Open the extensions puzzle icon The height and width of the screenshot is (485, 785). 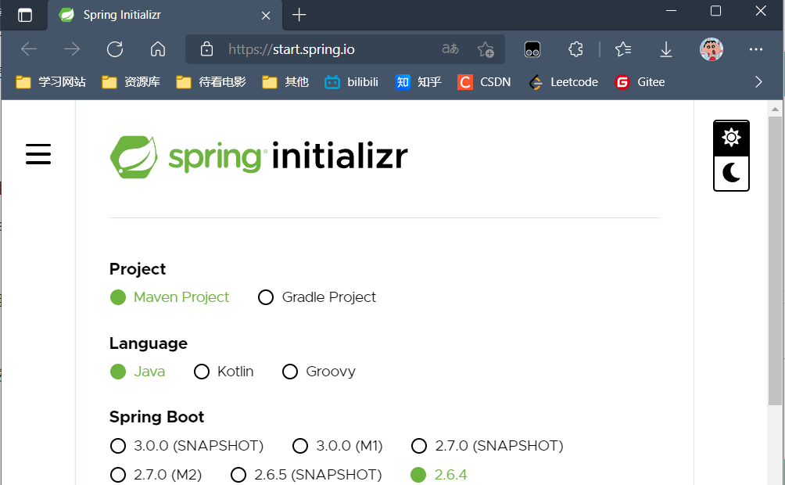[x=575, y=49]
